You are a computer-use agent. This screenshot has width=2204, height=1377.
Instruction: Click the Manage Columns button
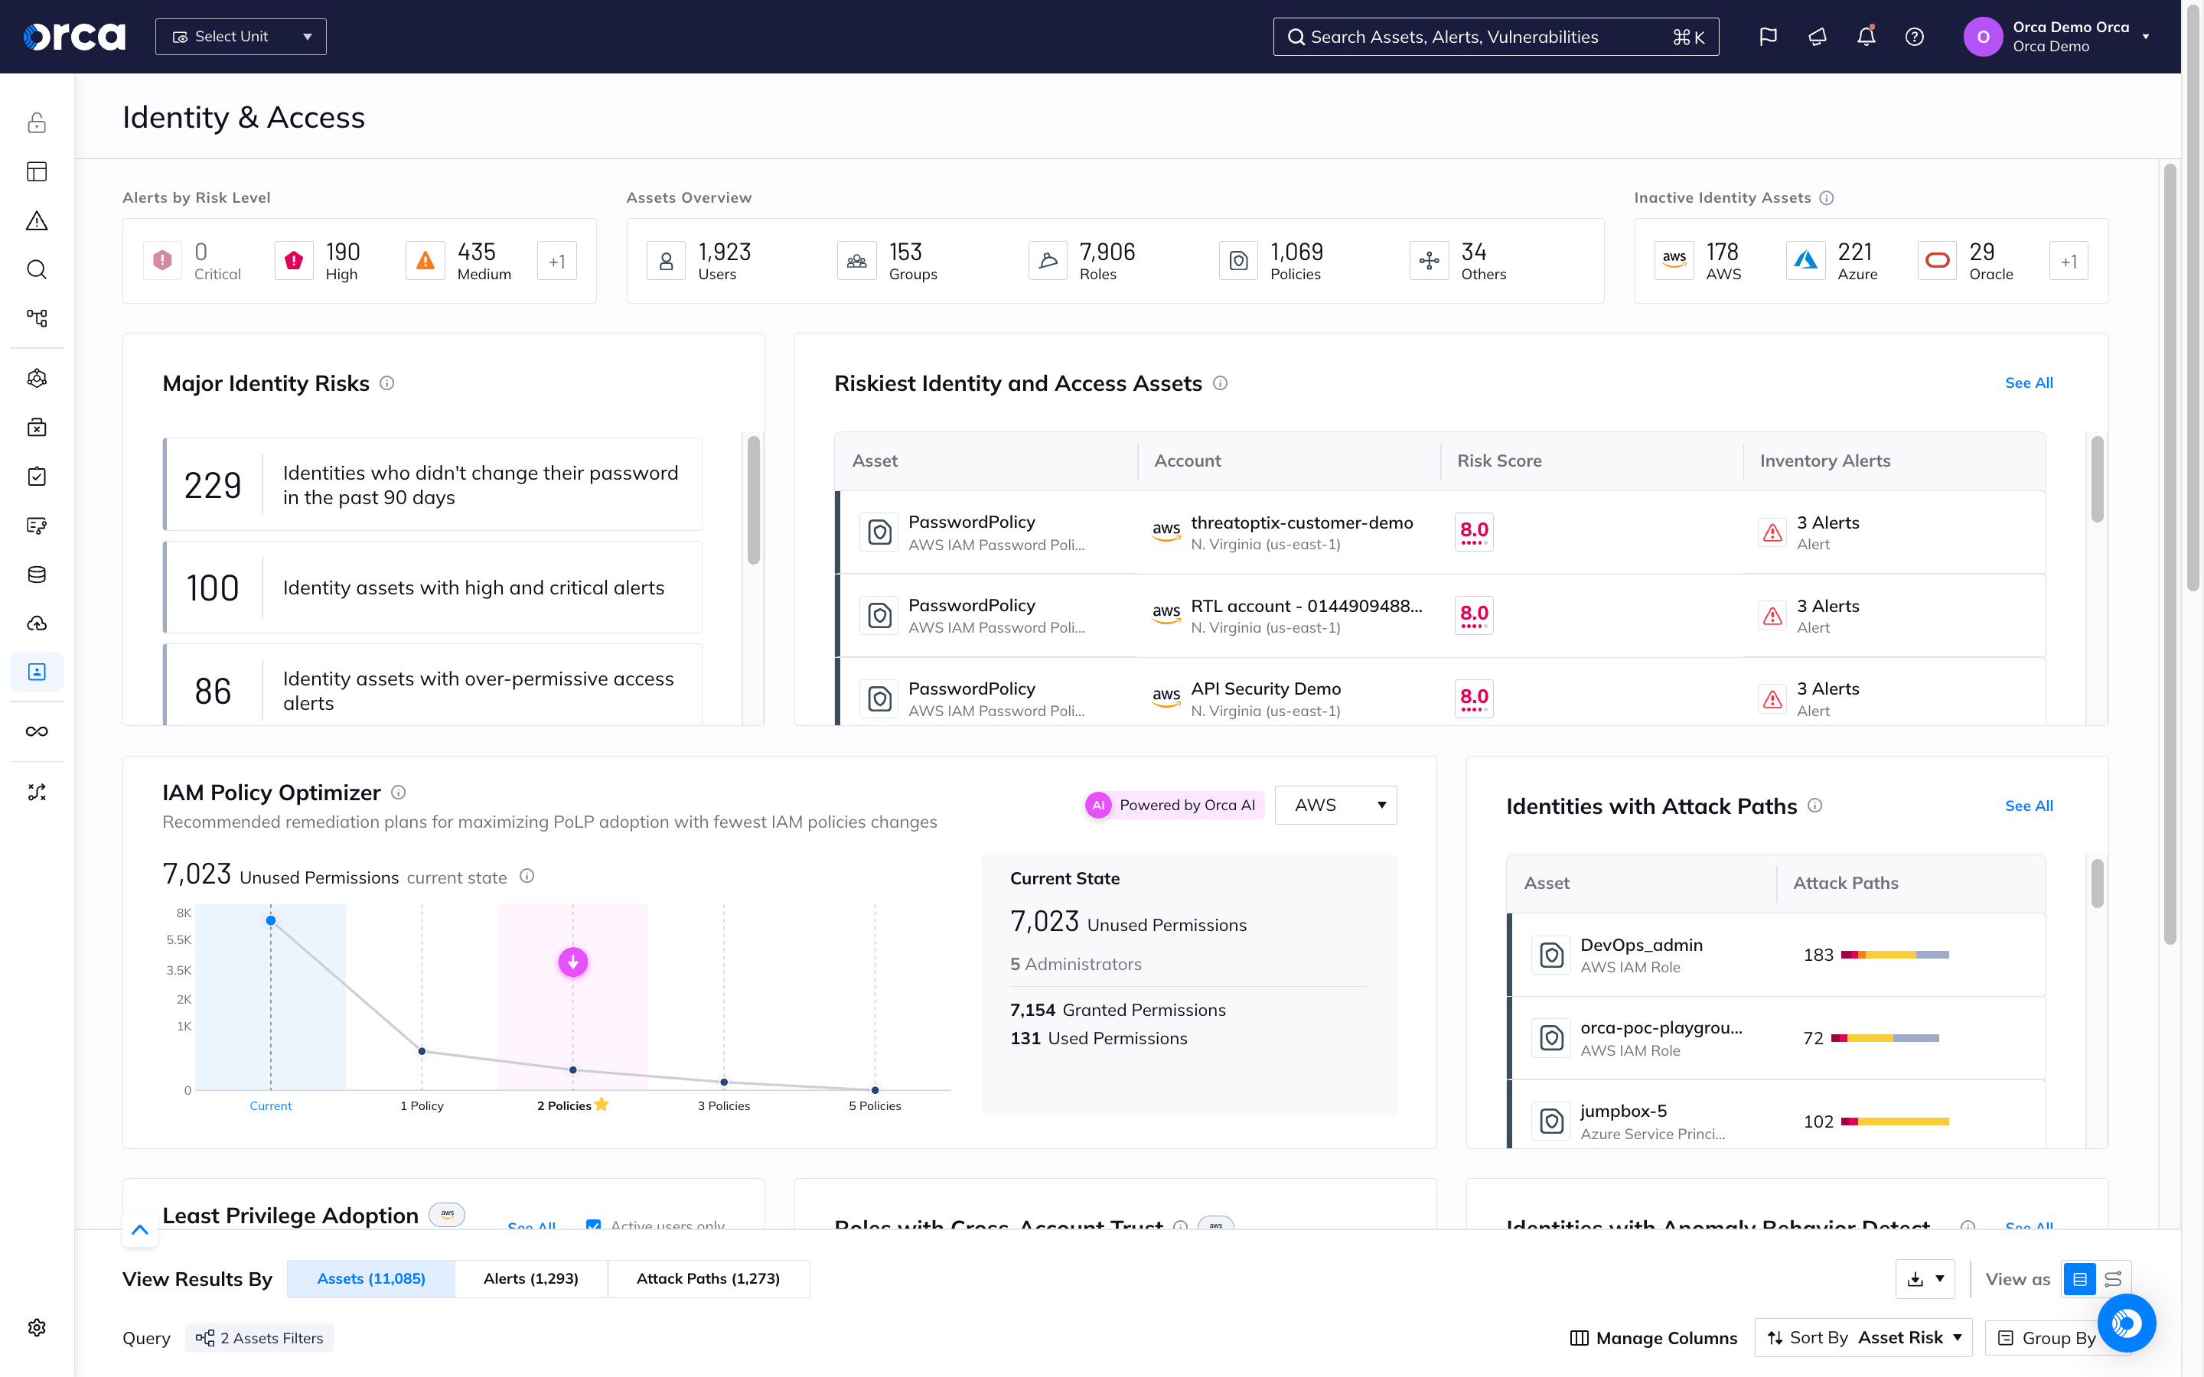[x=1653, y=1337]
